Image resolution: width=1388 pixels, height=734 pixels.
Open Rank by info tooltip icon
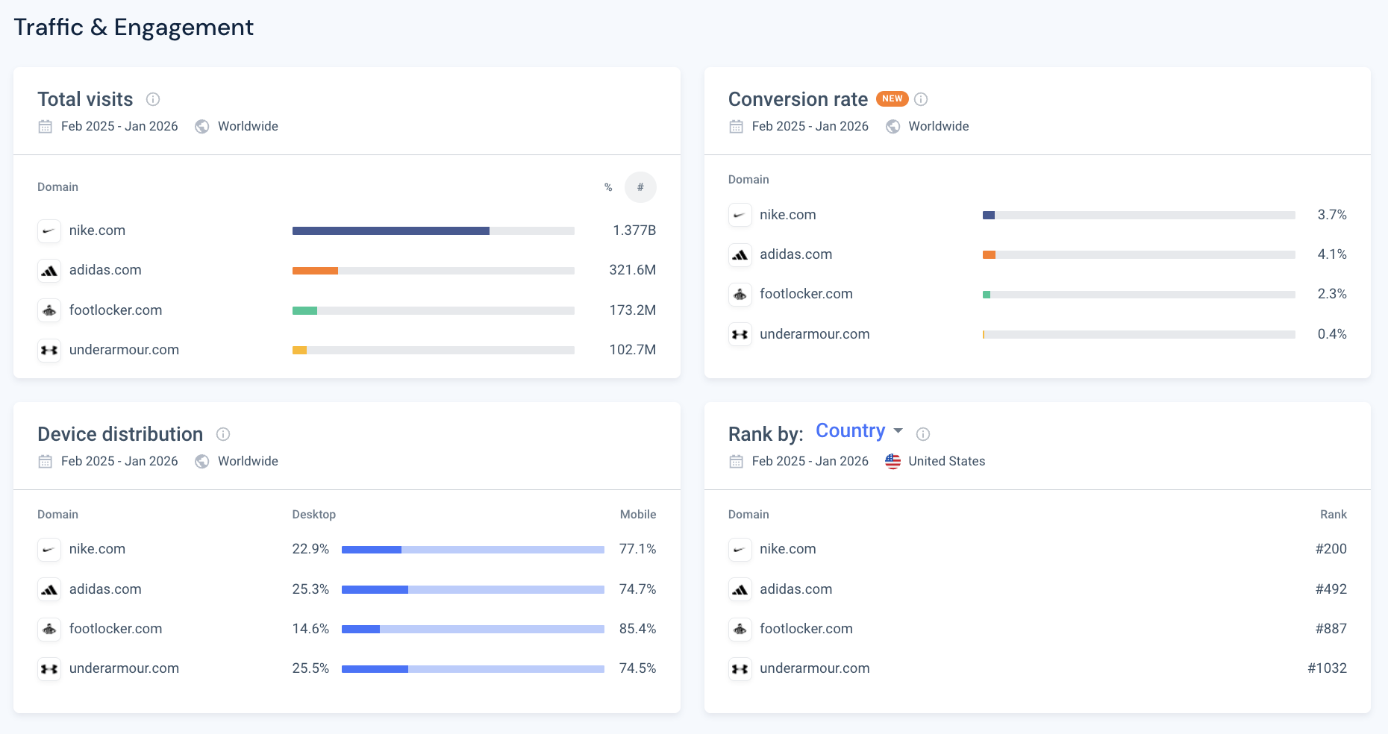923,434
